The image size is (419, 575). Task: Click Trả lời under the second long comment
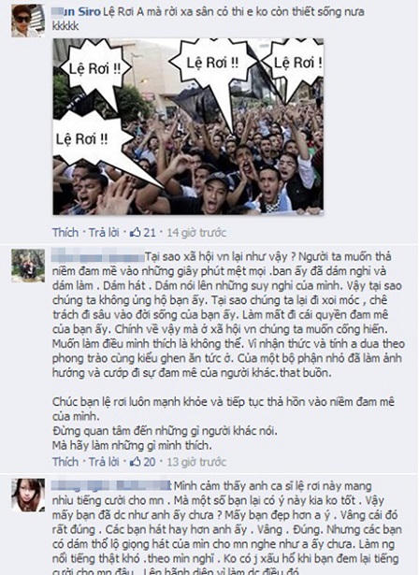[104, 462]
